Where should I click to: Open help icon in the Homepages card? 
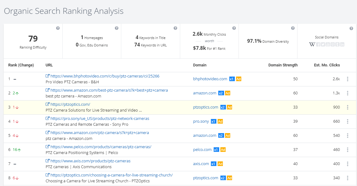click(117, 28)
